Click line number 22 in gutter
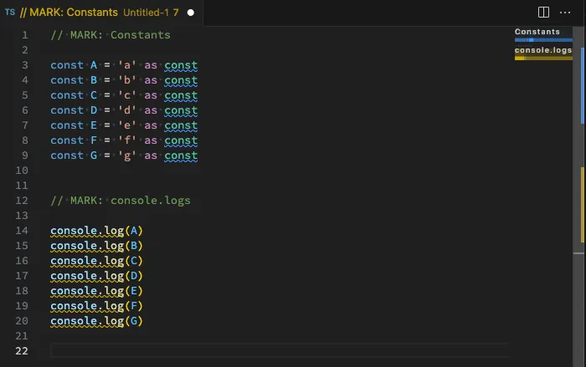The image size is (586, 367). click(22, 351)
